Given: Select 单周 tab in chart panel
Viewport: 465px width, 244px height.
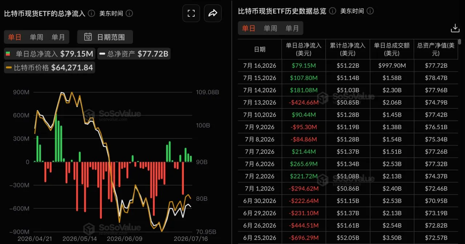Looking at the screenshot, I should 36,37.
